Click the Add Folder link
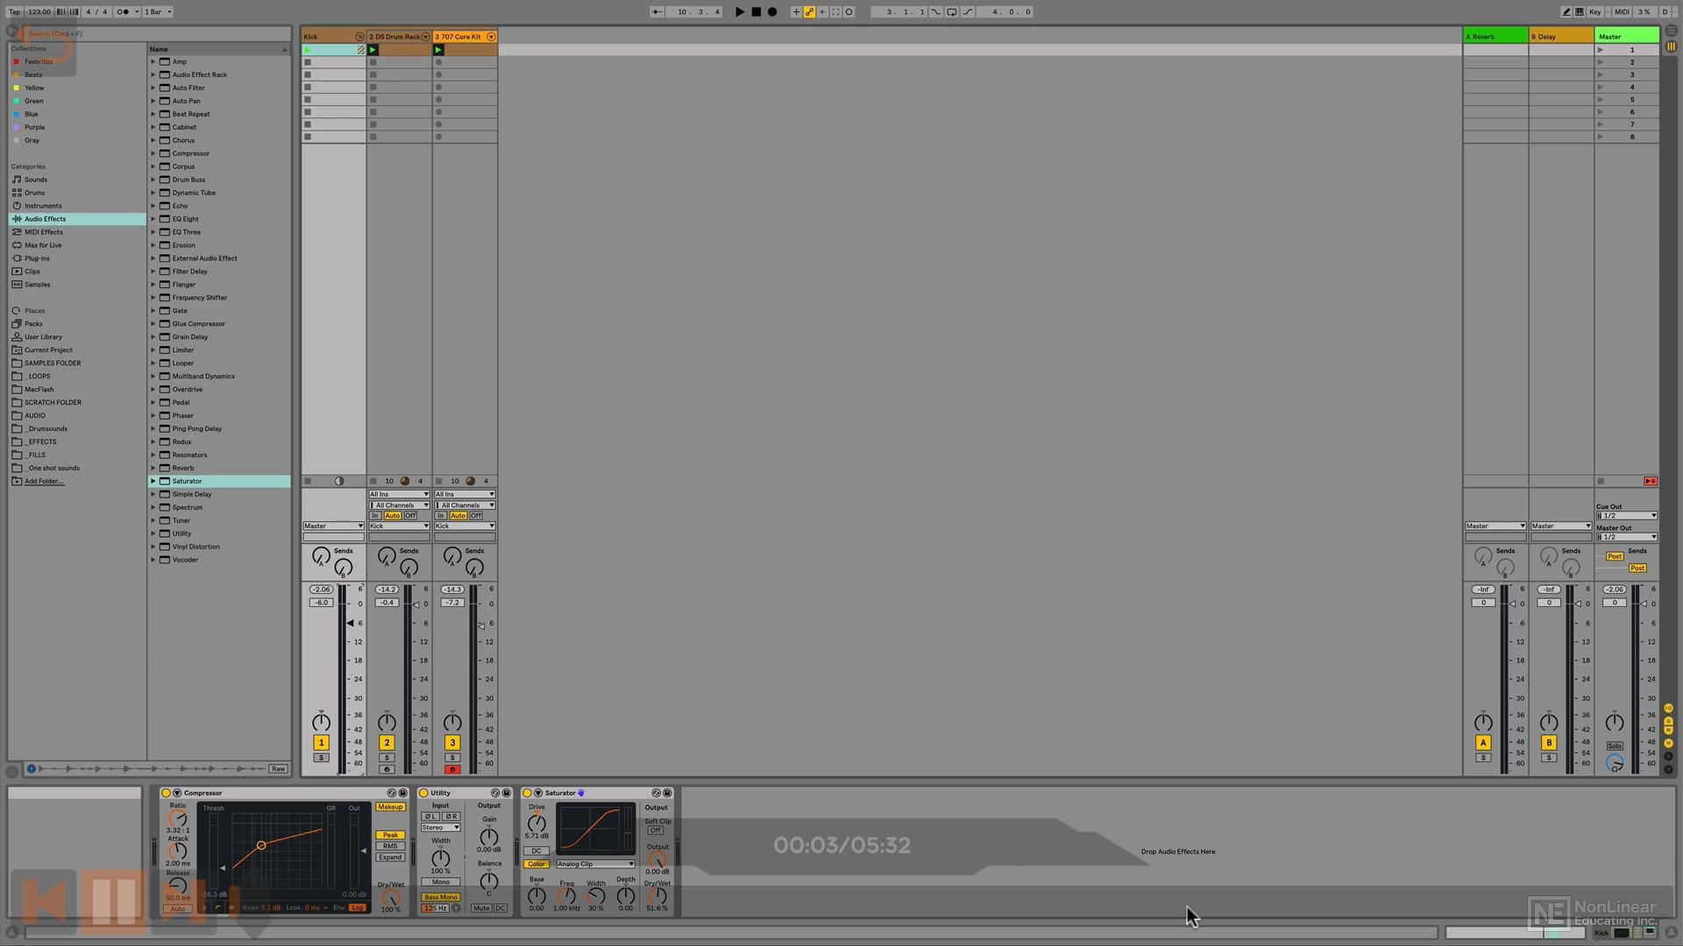Viewport: 1683px width, 946px height. point(44,481)
